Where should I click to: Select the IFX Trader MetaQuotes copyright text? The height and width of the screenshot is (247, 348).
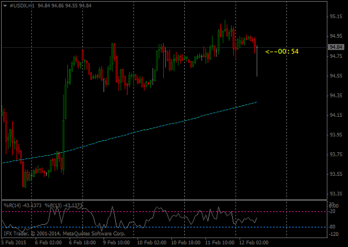[65, 234]
